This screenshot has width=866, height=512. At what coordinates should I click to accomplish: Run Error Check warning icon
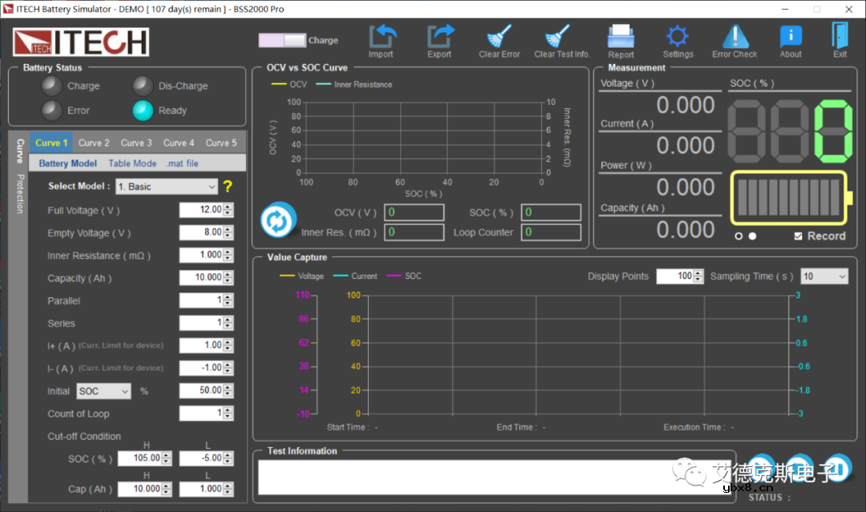click(734, 37)
